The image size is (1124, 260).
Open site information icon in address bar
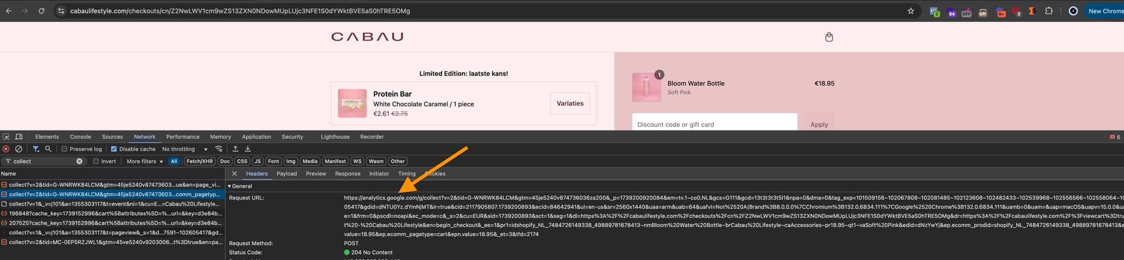click(x=61, y=11)
